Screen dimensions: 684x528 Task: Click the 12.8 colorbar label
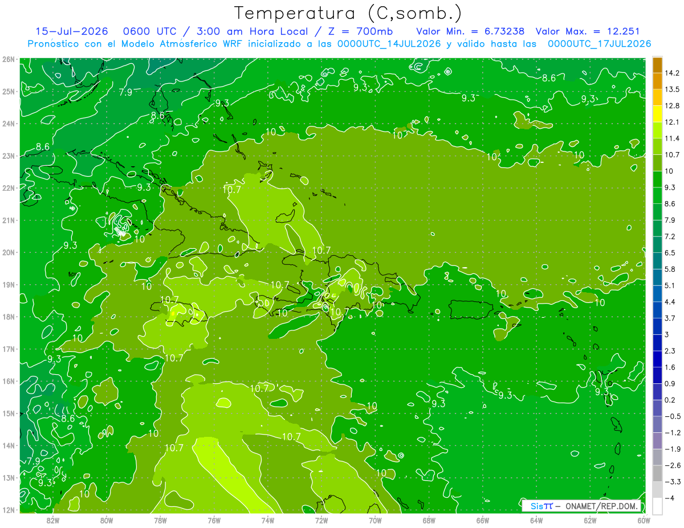672,106
